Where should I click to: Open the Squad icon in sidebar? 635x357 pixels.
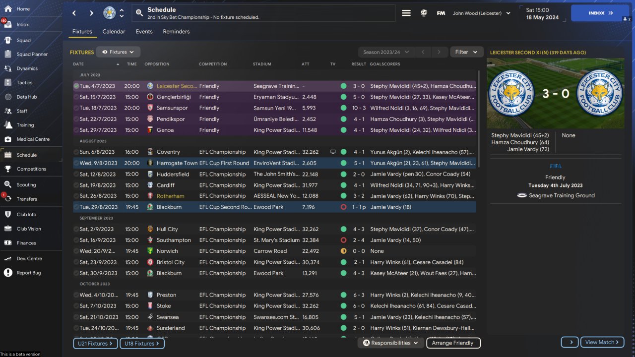(8, 40)
